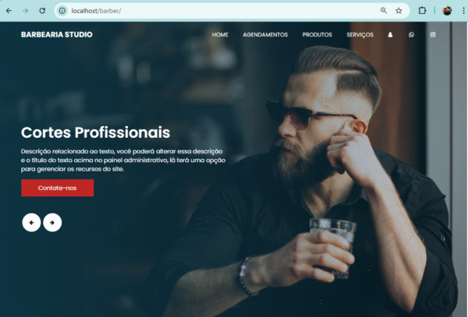Click the red Contate-nos button

pos(57,188)
